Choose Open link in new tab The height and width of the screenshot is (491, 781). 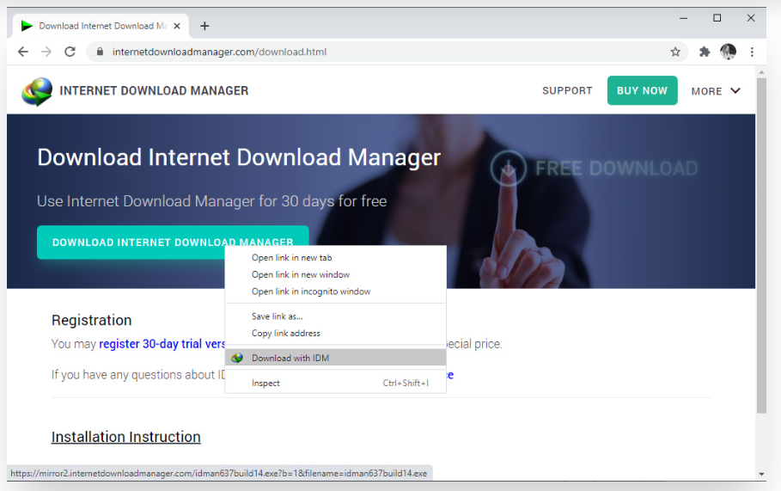tap(335, 258)
